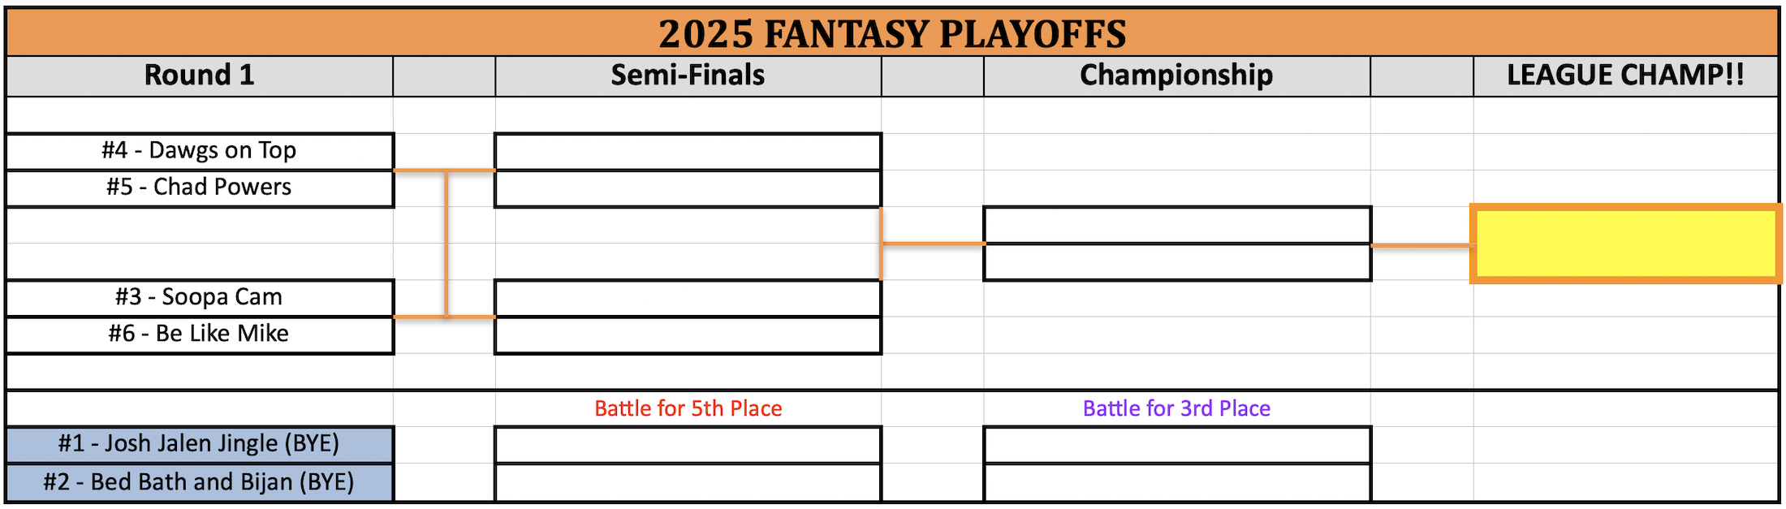
Task: Select the #6 - Be Like Mike cell
Action: click(x=199, y=334)
